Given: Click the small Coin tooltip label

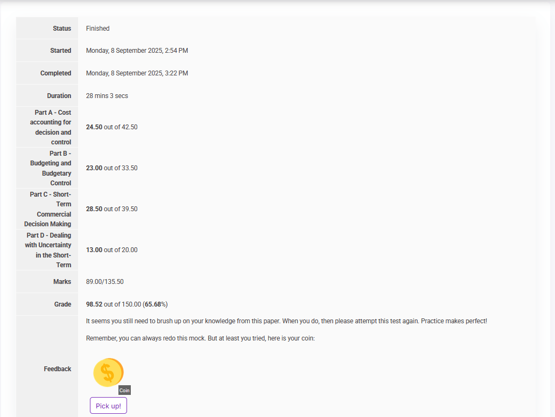Looking at the screenshot, I should coord(124,391).
